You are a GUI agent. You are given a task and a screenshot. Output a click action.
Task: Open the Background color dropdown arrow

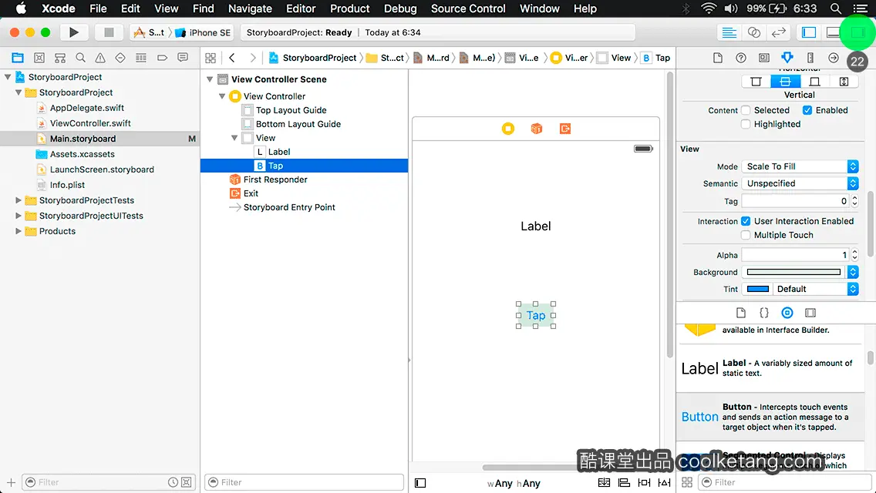point(853,272)
